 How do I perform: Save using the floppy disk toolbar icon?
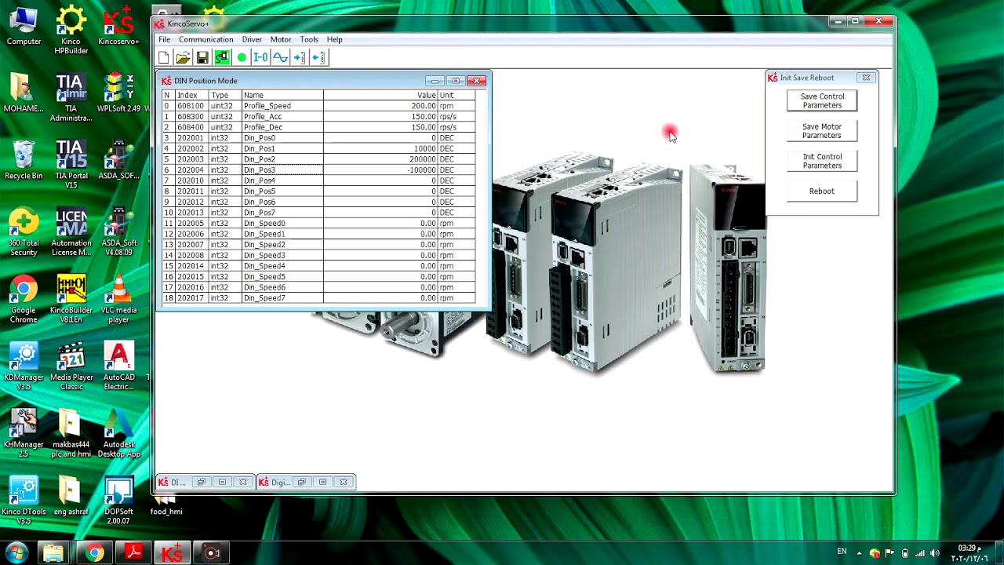tap(202, 57)
